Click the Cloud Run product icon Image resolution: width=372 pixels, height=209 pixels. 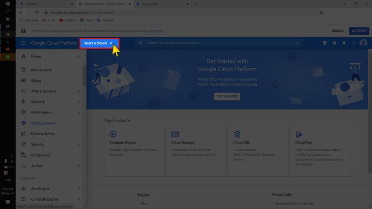[299, 134]
